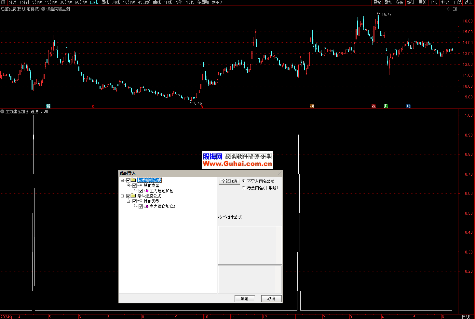Click the magenta formula icon beside 主力建仓加仓X
This screenshot has width=475, height=319.
pos(147,206)
